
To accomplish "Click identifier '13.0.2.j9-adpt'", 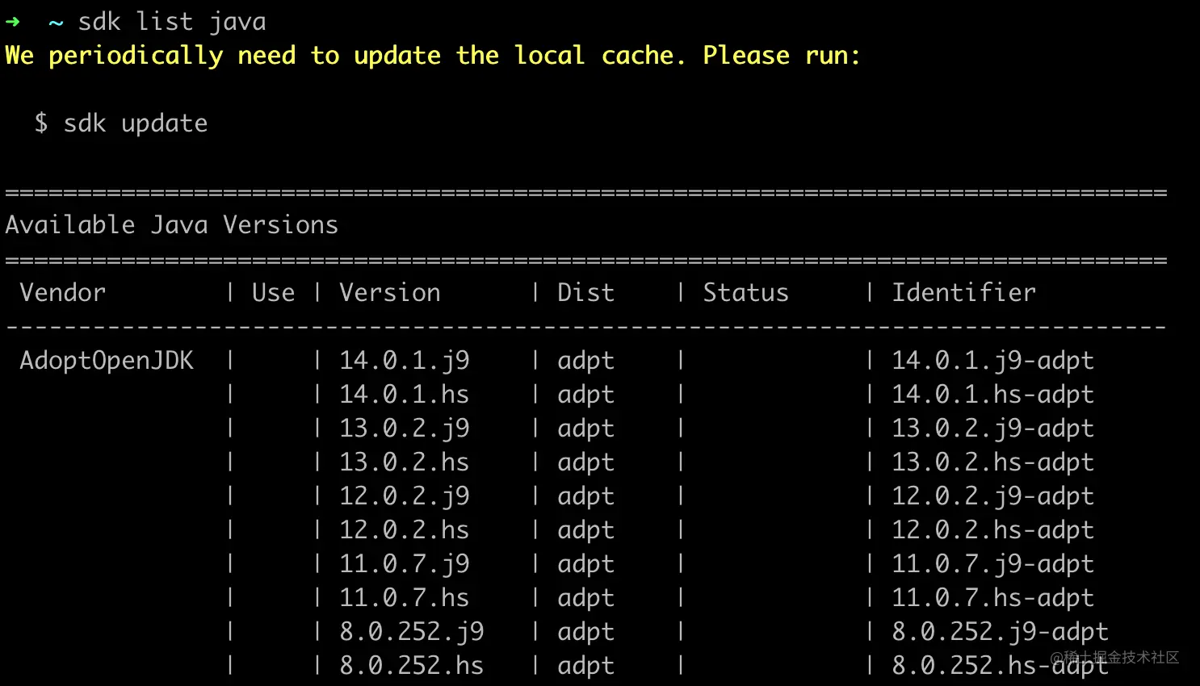I will pyautogui.click(x=993, y=428).
